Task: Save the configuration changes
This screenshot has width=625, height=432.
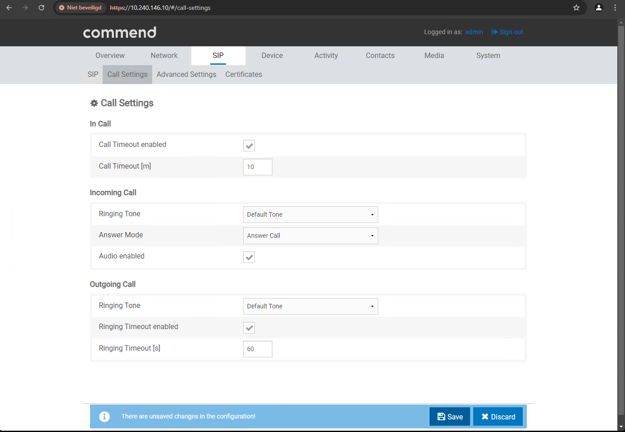Action: point(449,417)
